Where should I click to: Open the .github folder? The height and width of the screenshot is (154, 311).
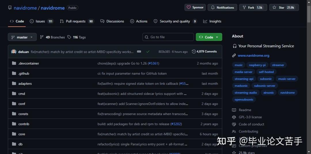tap(24, 74)
